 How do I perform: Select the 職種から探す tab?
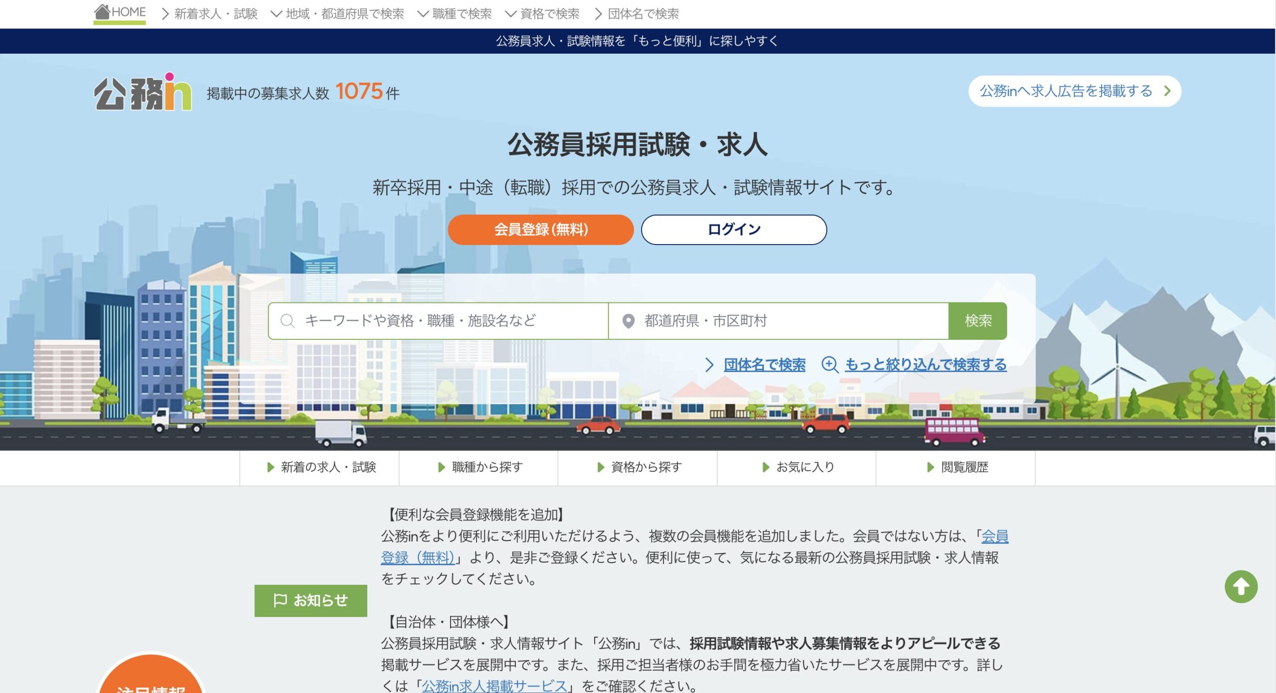(x=478, y=467)
